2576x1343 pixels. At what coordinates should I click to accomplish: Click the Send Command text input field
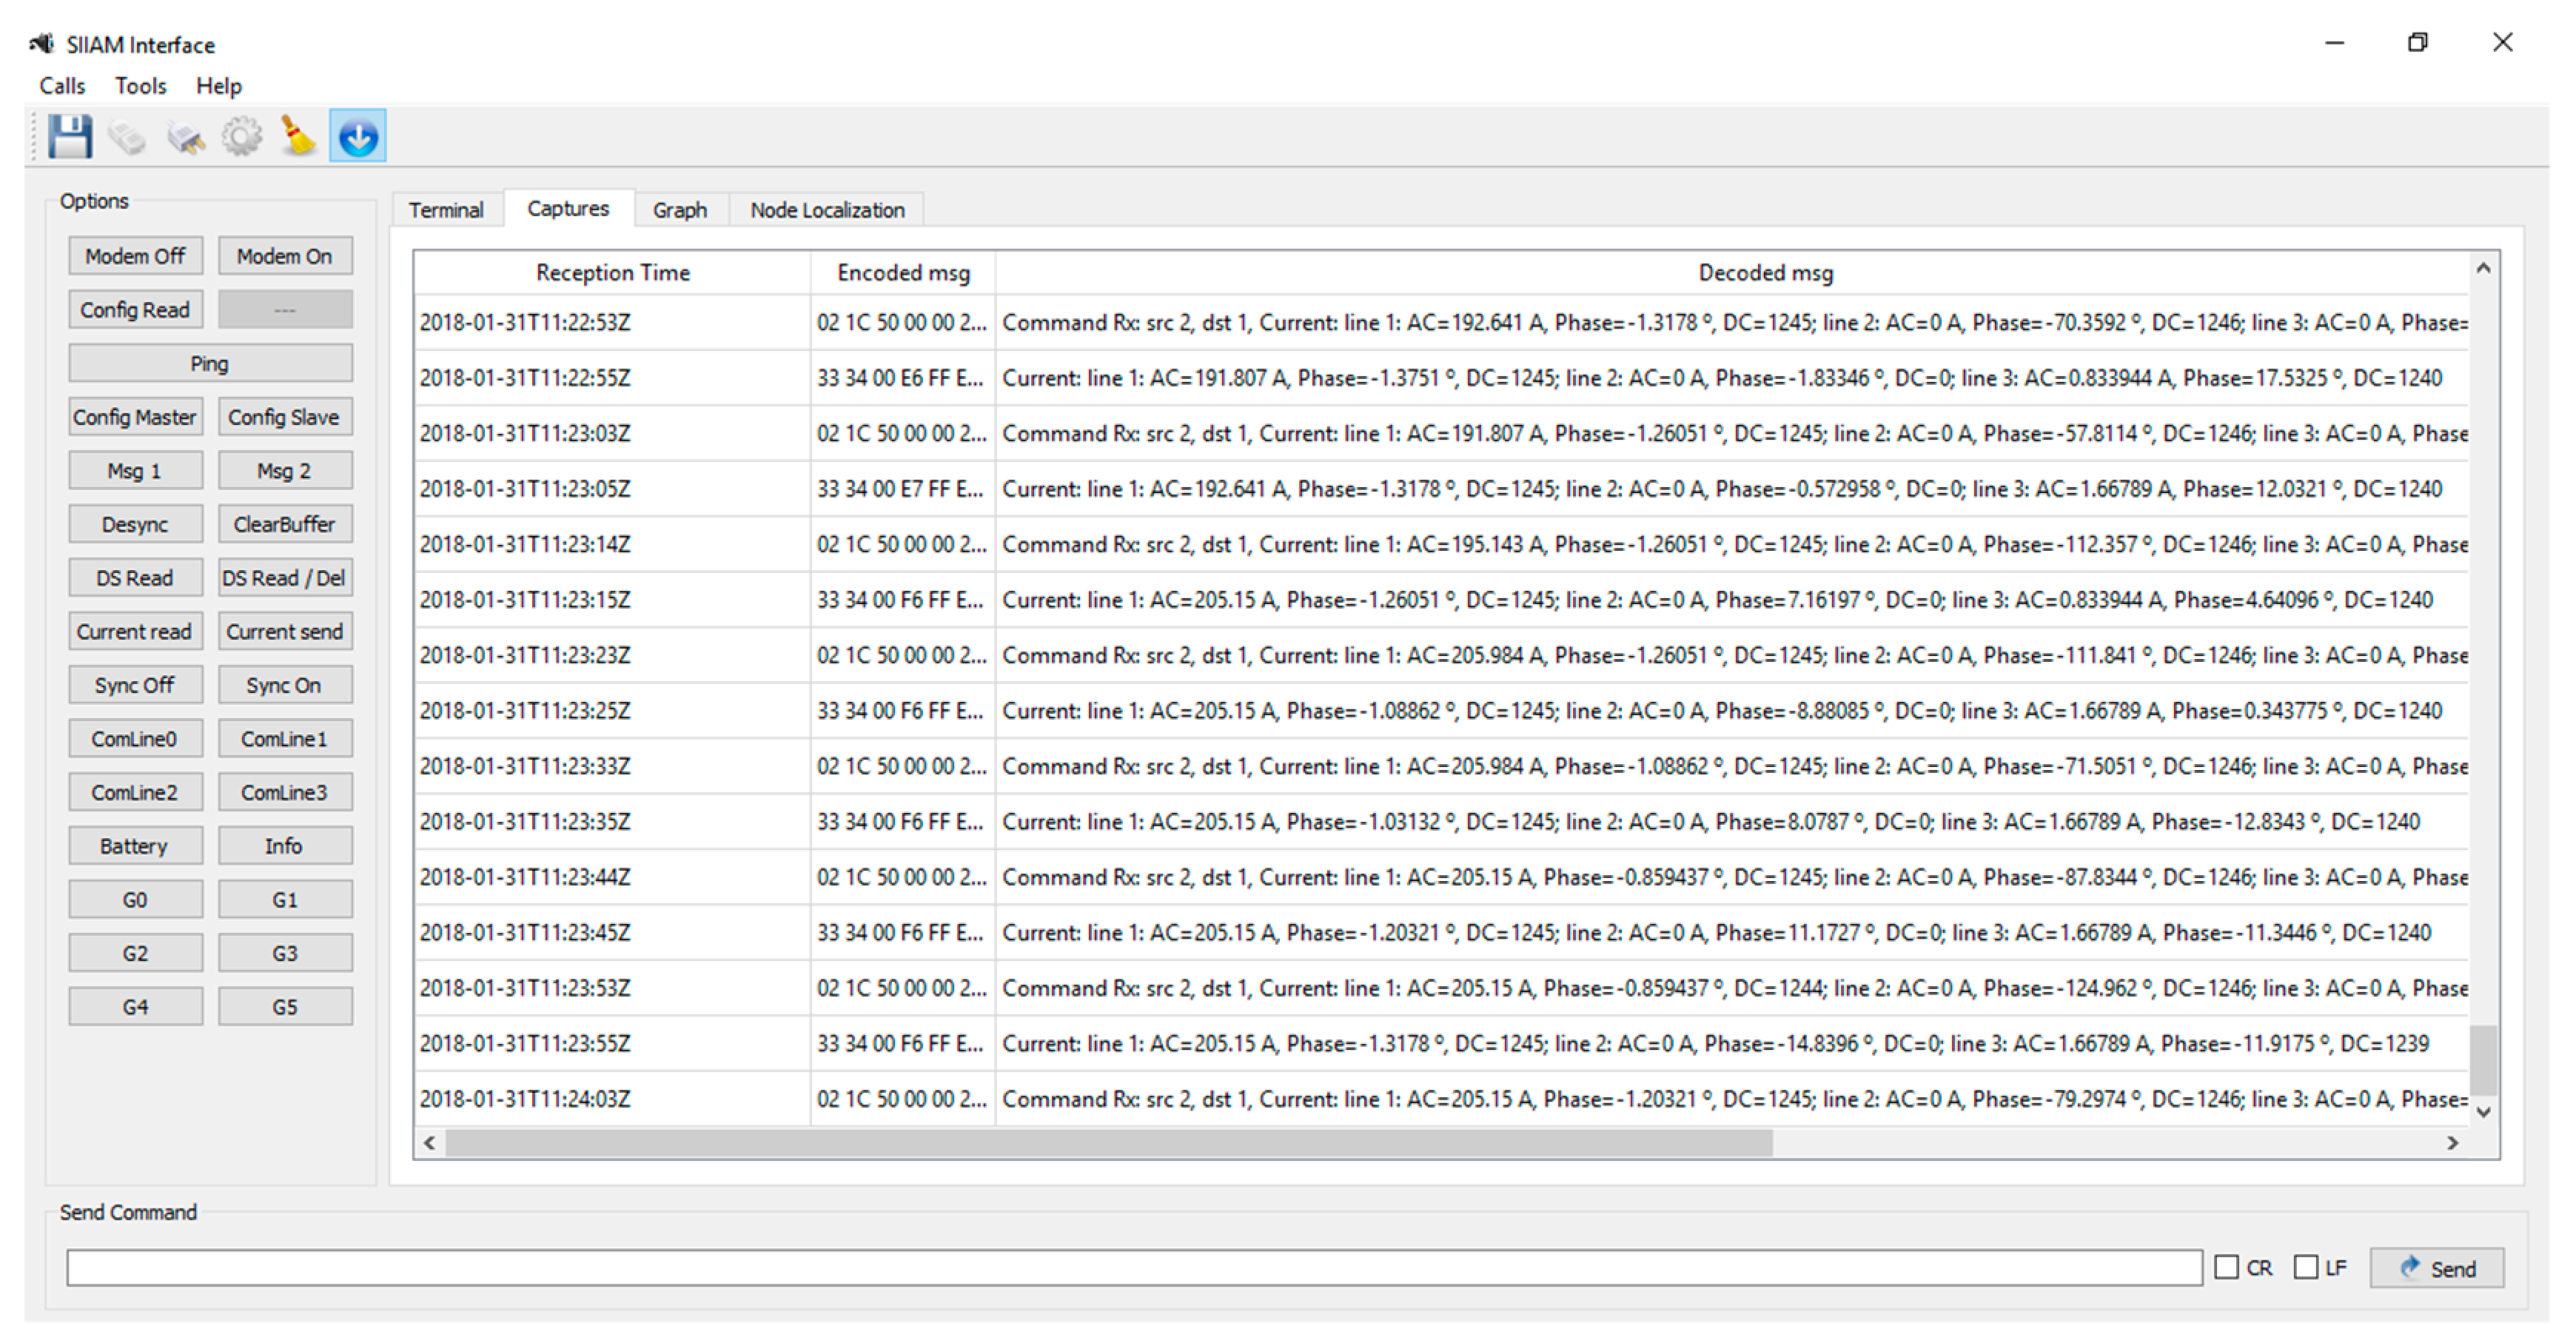[1133, 1267]
